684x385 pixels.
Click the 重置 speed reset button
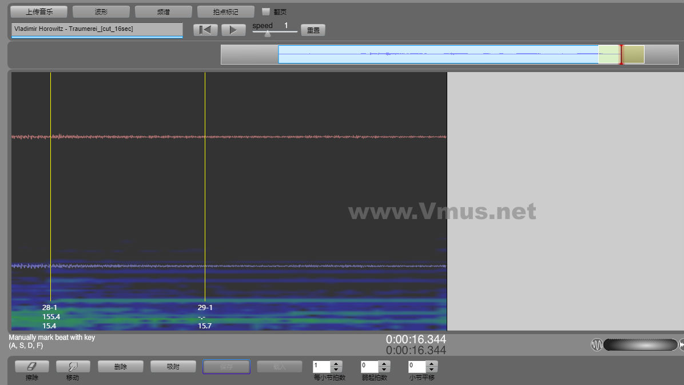(313, 30)
